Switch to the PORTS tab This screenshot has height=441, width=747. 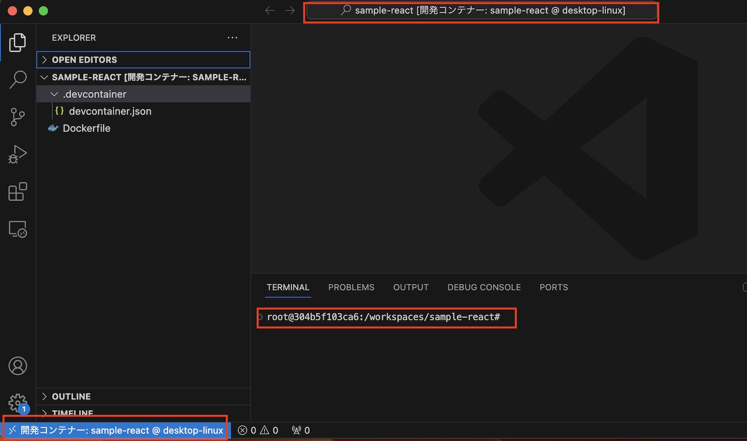click(x=554, y=287)
